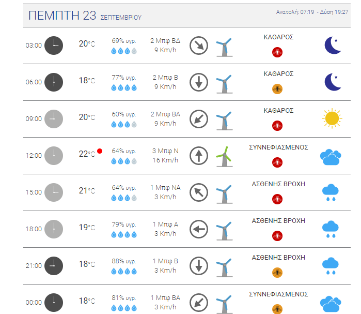
Task: Click the green wind turbine at 12:00
Action: pos(225,157)
